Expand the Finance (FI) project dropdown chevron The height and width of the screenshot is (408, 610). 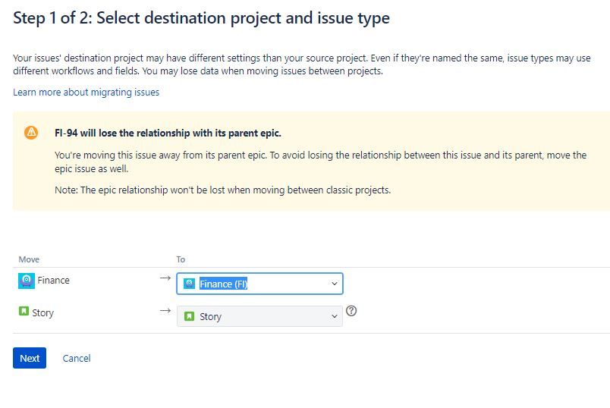[x=334, y=284]
